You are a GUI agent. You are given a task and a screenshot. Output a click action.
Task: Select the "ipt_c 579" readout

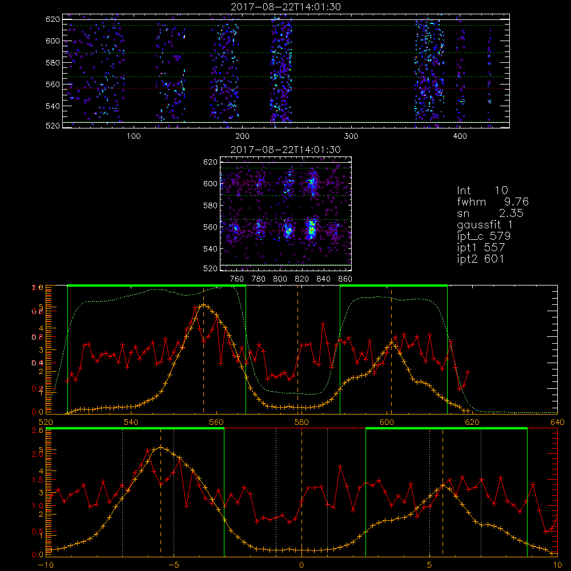pos(484,236)
